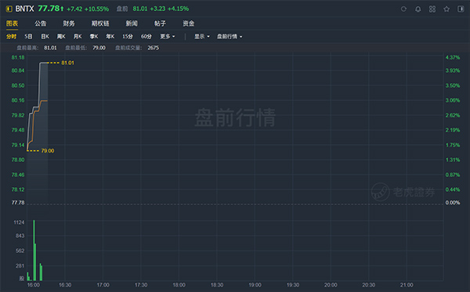
Task: Select the 日K chart interval
Action: (45, 37)
